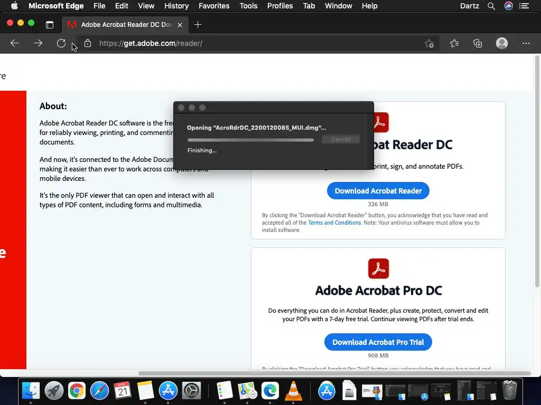Open the Profiles menu

click(280, 6)
